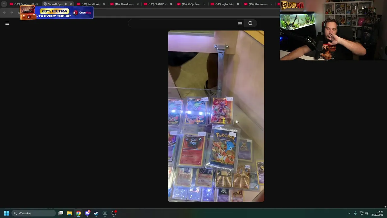Mute audio on the "Should I Open" tab
The width and height of the screenshot is (387, 218).
[66, 4]
